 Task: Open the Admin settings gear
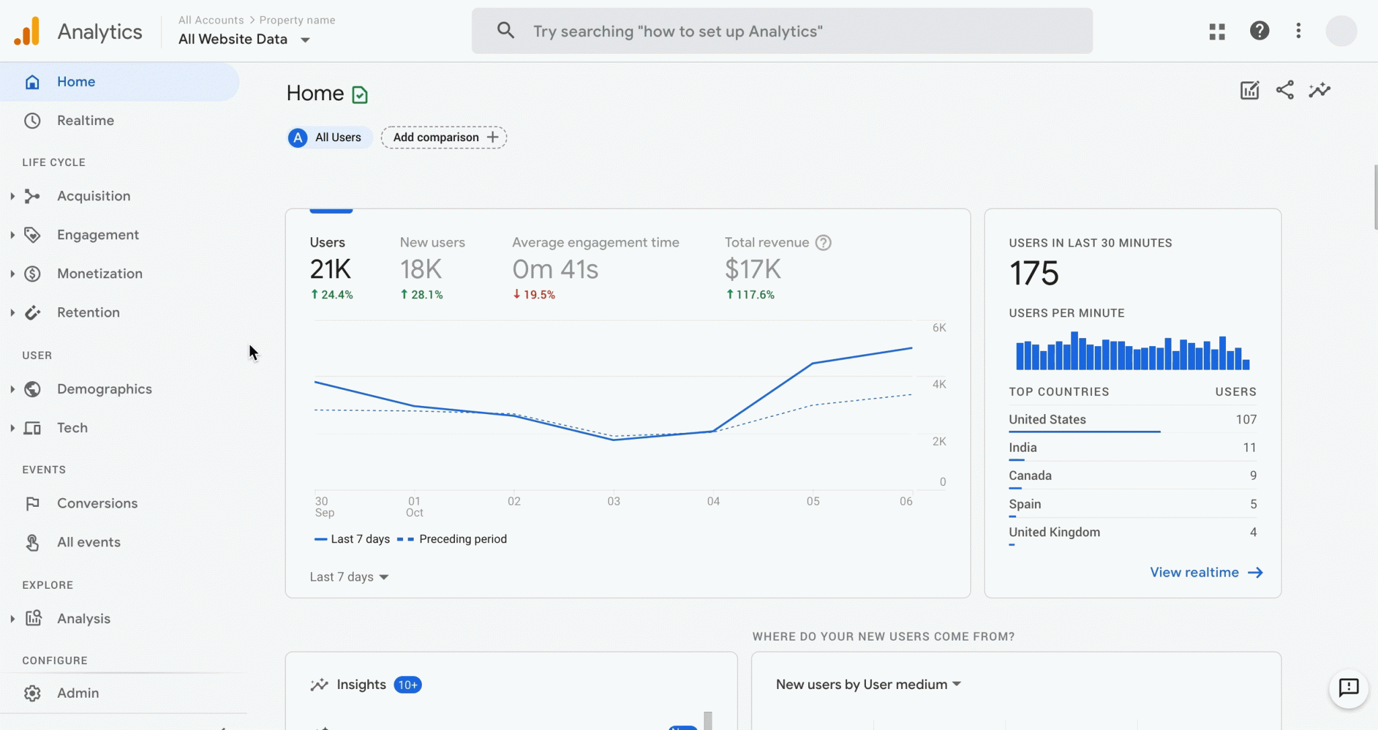(33, 692)
